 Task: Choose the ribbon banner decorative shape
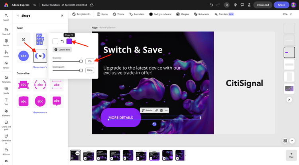pyautogui.click(x=24, y=85)
